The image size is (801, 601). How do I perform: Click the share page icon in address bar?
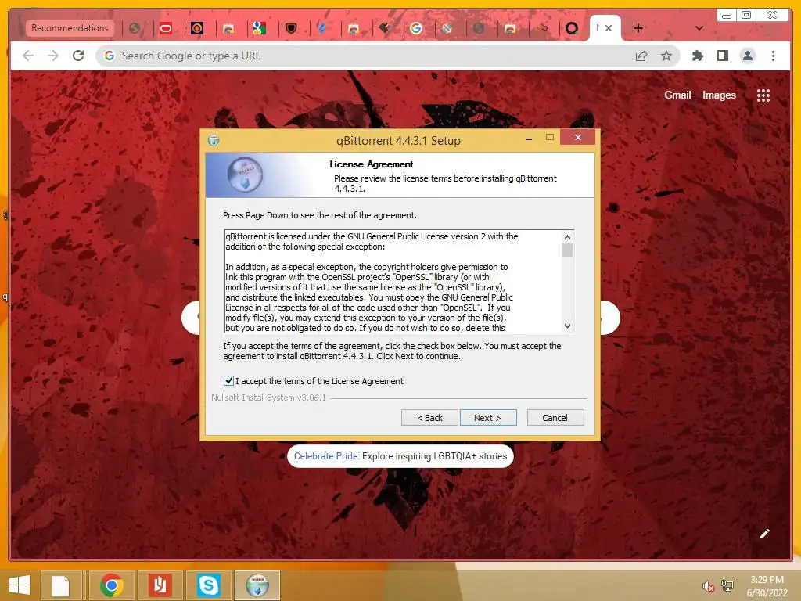[641, 56]
